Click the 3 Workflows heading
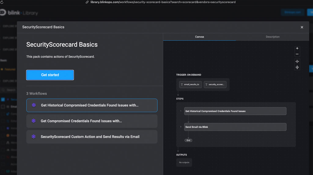 37,94
